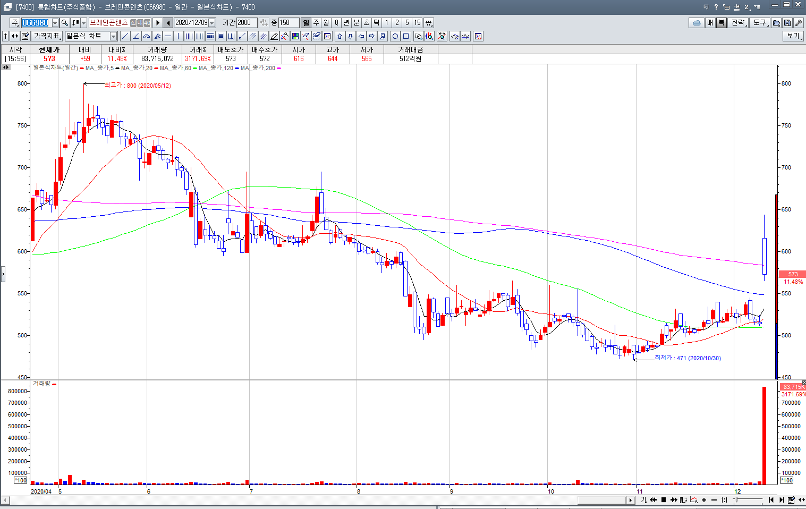Viewport: 806px width, 509px height.
Task: Jump to first bar of chart
Action: click(771, 500)
